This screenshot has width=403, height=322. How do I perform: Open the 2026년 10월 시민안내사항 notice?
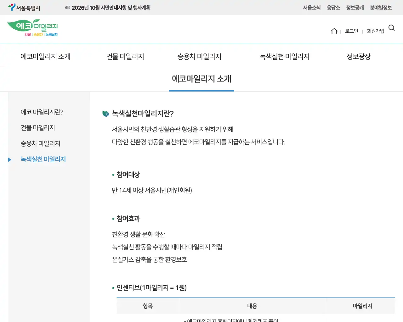111,8
